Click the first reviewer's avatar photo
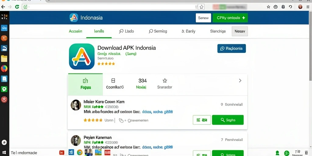Viewport: 312px width, 156px height. [x=76, y=105]
